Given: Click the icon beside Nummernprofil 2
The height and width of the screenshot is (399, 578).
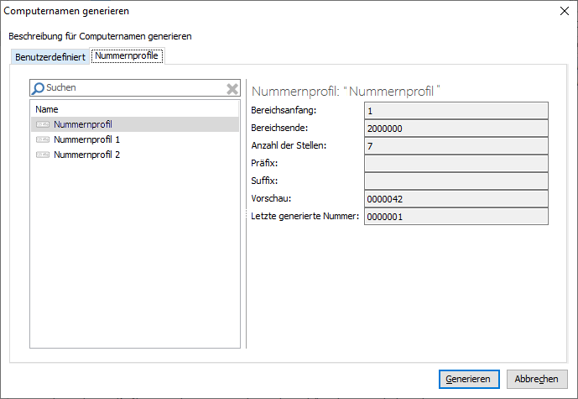Looking at the screenshot, I should pos(43,155).
